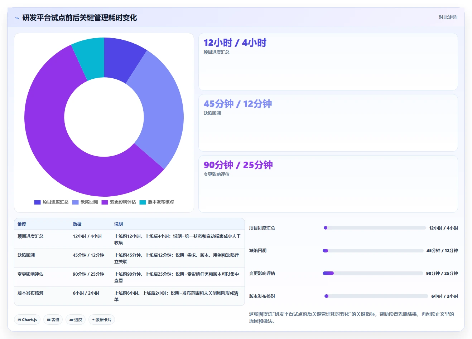Viewport: 472px width, 339px height.
Task: Open the 45分钟 / 12分钟 data card
Action: click(x=328, y=123)
